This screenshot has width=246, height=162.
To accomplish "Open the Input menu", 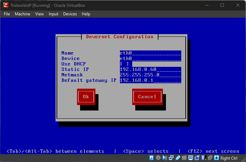I will pos(53,14).
